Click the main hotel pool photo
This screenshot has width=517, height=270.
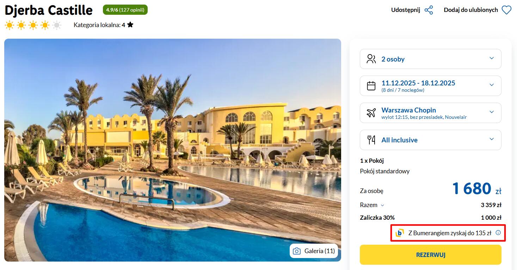click(x=173, y=150)
